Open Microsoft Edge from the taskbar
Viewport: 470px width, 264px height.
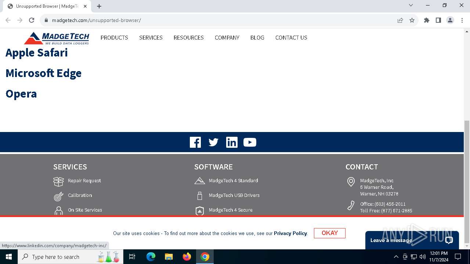point(151,257)
